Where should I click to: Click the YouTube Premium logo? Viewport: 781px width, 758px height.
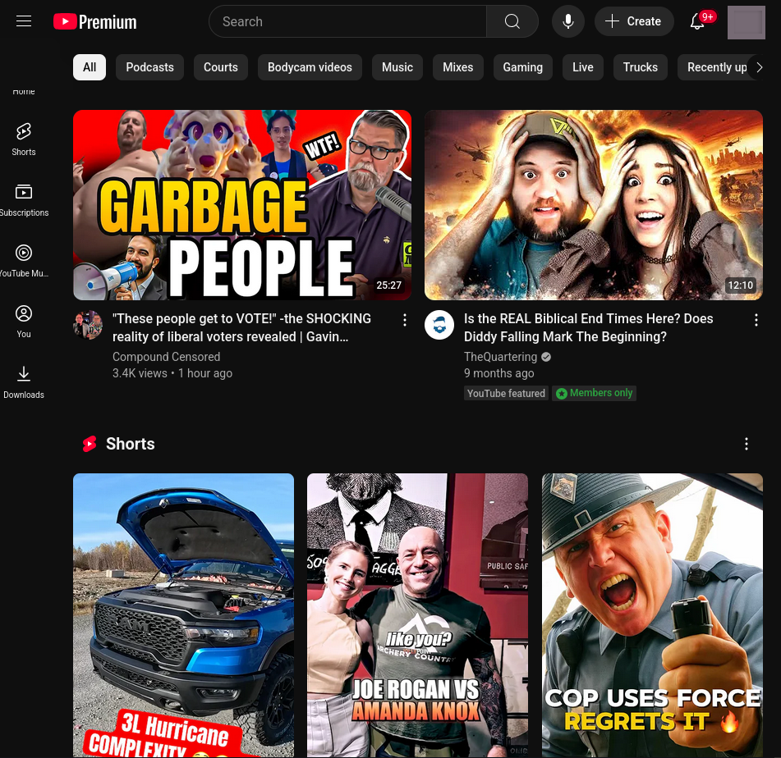[95, 21]
